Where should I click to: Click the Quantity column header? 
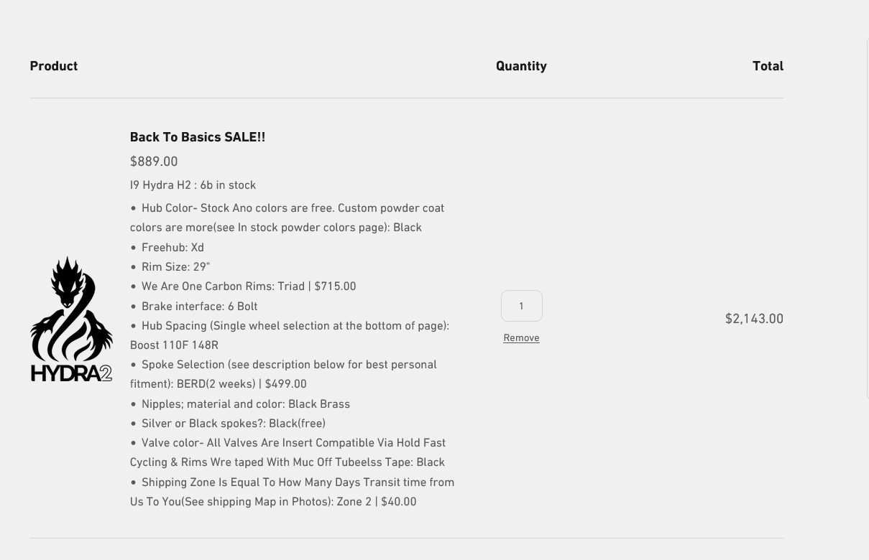coord(521,66)
